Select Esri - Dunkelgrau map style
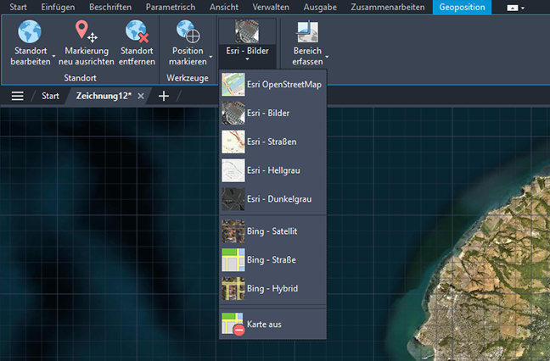The image size is (550, 361). (273, 199)
